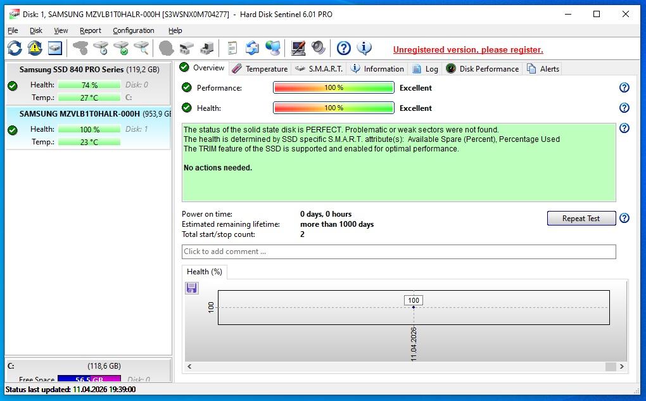Open the Disk menu

pos(36,30)
